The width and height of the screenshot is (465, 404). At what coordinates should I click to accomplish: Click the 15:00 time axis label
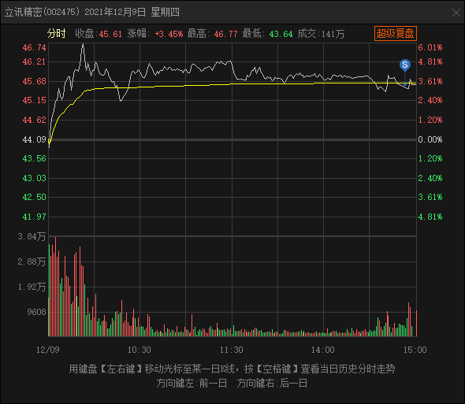click(415, 350)
